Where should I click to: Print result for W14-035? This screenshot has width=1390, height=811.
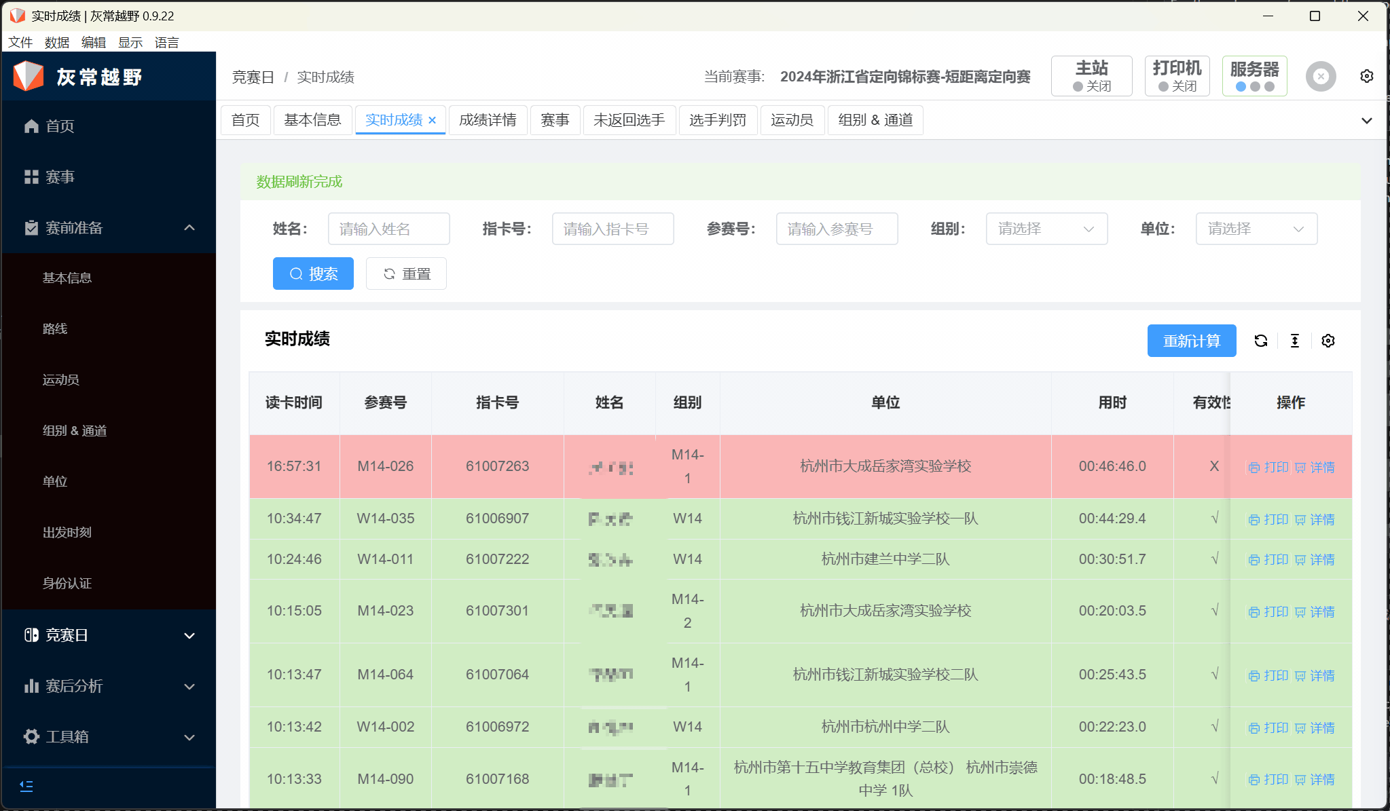(1268, 519)
